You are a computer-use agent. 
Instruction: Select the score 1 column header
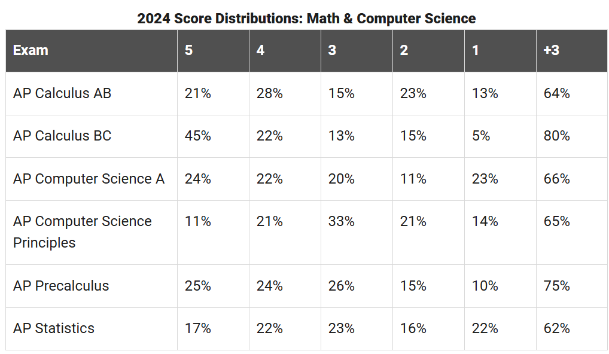(500, 50)
